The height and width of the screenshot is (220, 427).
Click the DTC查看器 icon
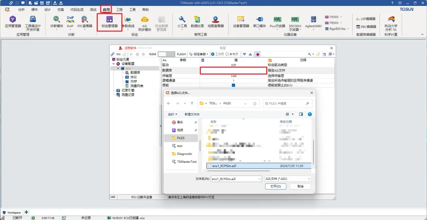[x=85, y=21]
